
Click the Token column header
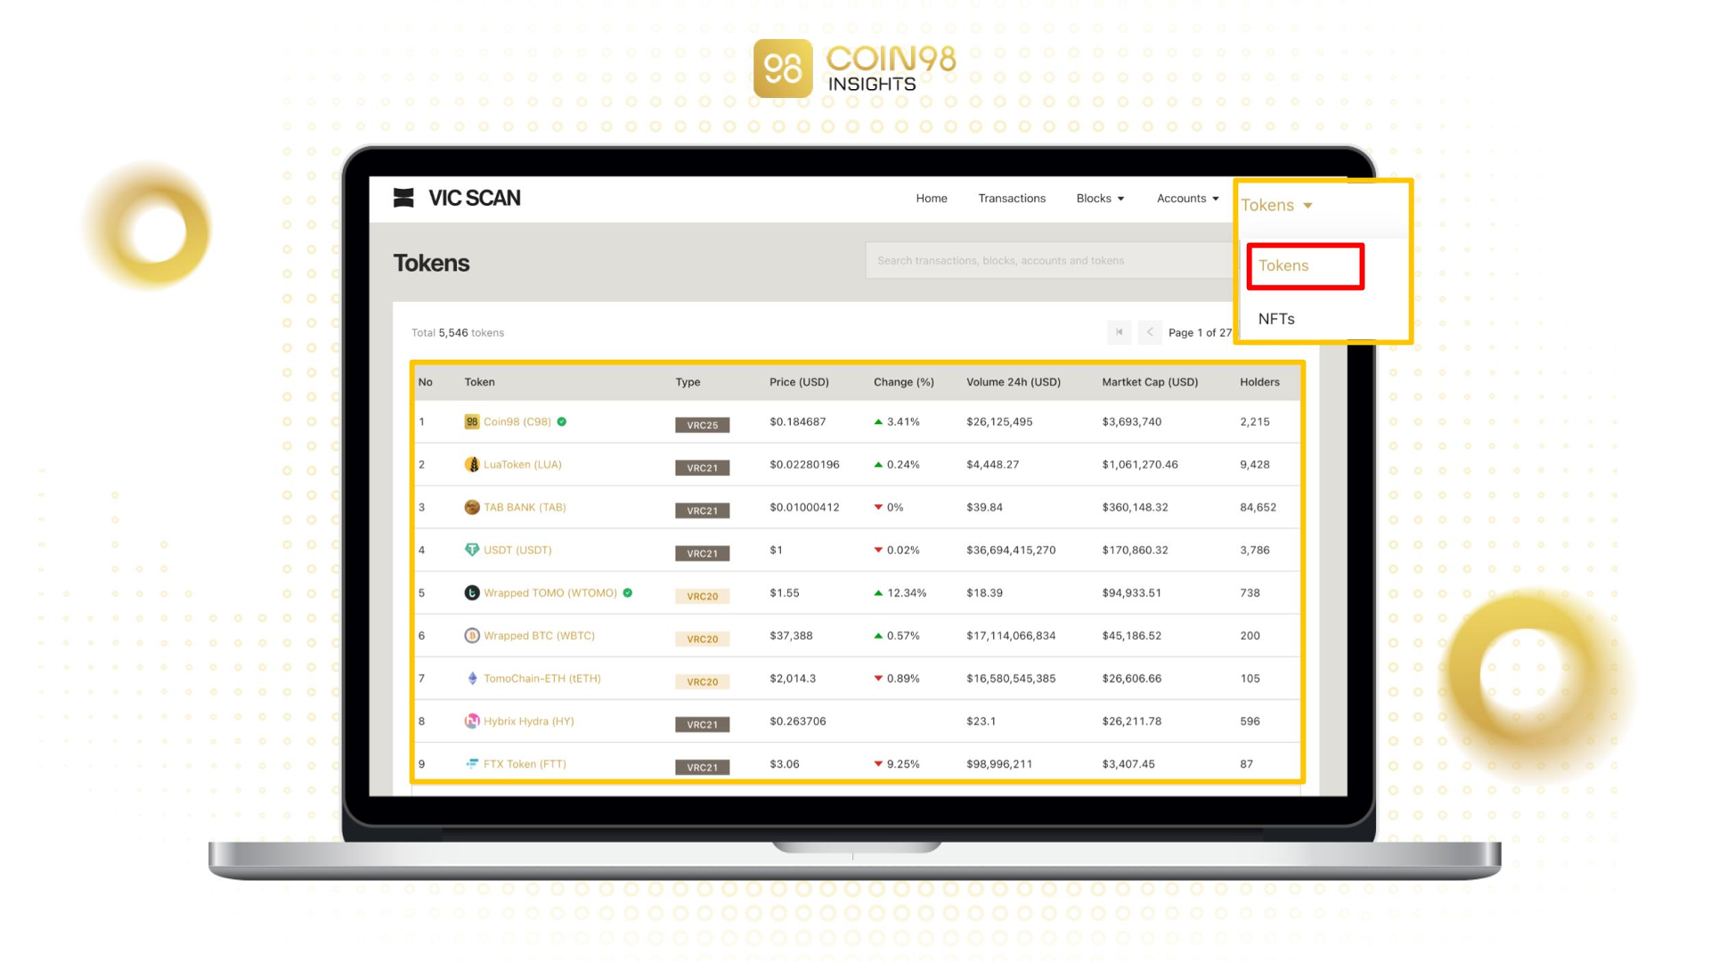pos(479,382)
